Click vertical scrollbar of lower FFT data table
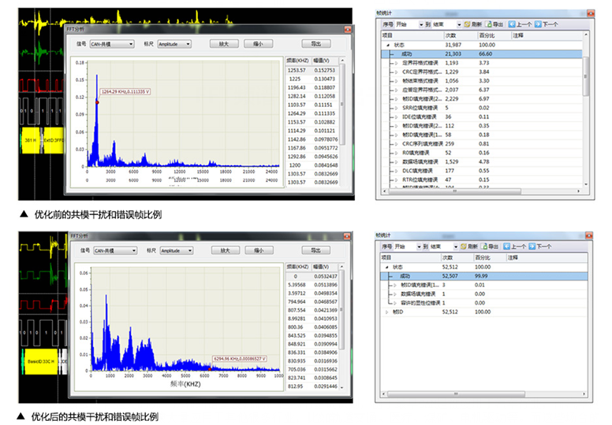 point(342,309)
